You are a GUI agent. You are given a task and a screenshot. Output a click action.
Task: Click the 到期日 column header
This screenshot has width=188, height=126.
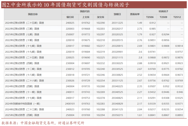(117, 14)
